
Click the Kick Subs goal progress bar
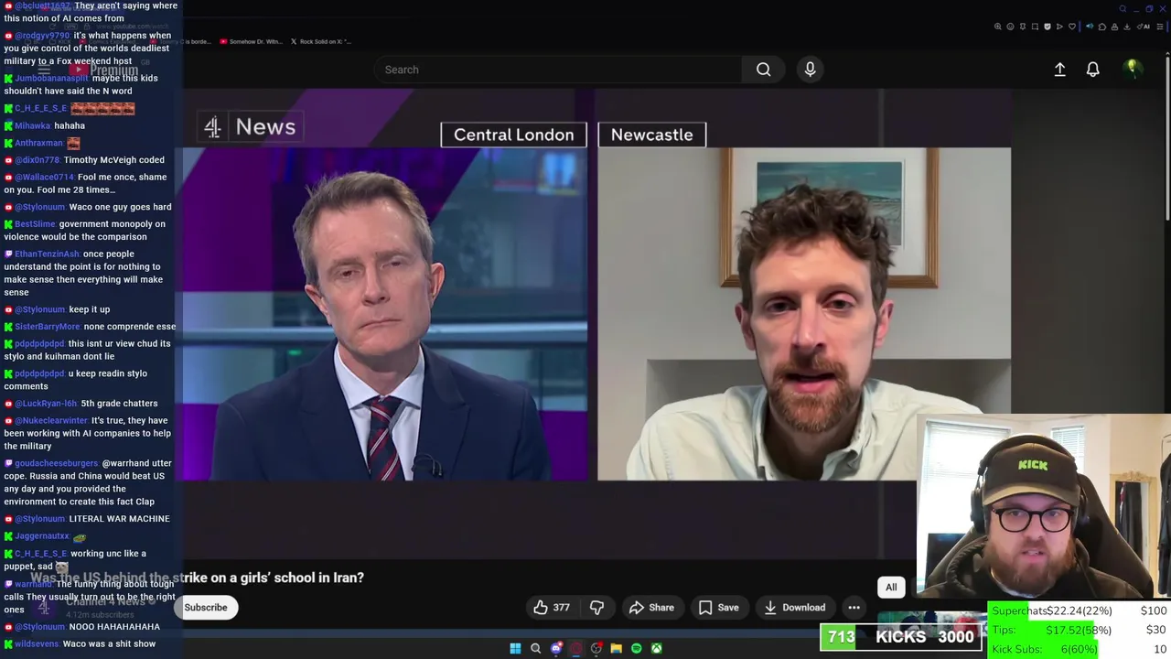click(1080, 650)
